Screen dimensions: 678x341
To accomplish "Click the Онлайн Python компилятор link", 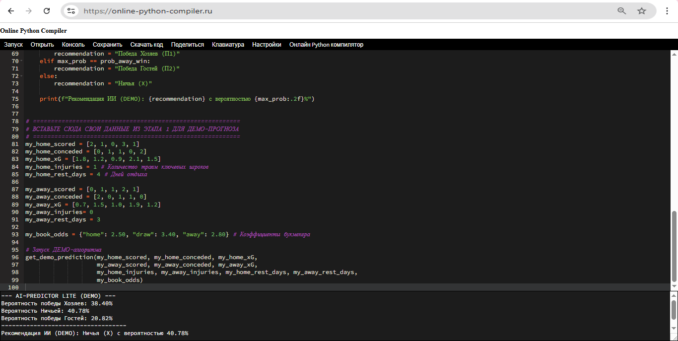I will [326, 45].
